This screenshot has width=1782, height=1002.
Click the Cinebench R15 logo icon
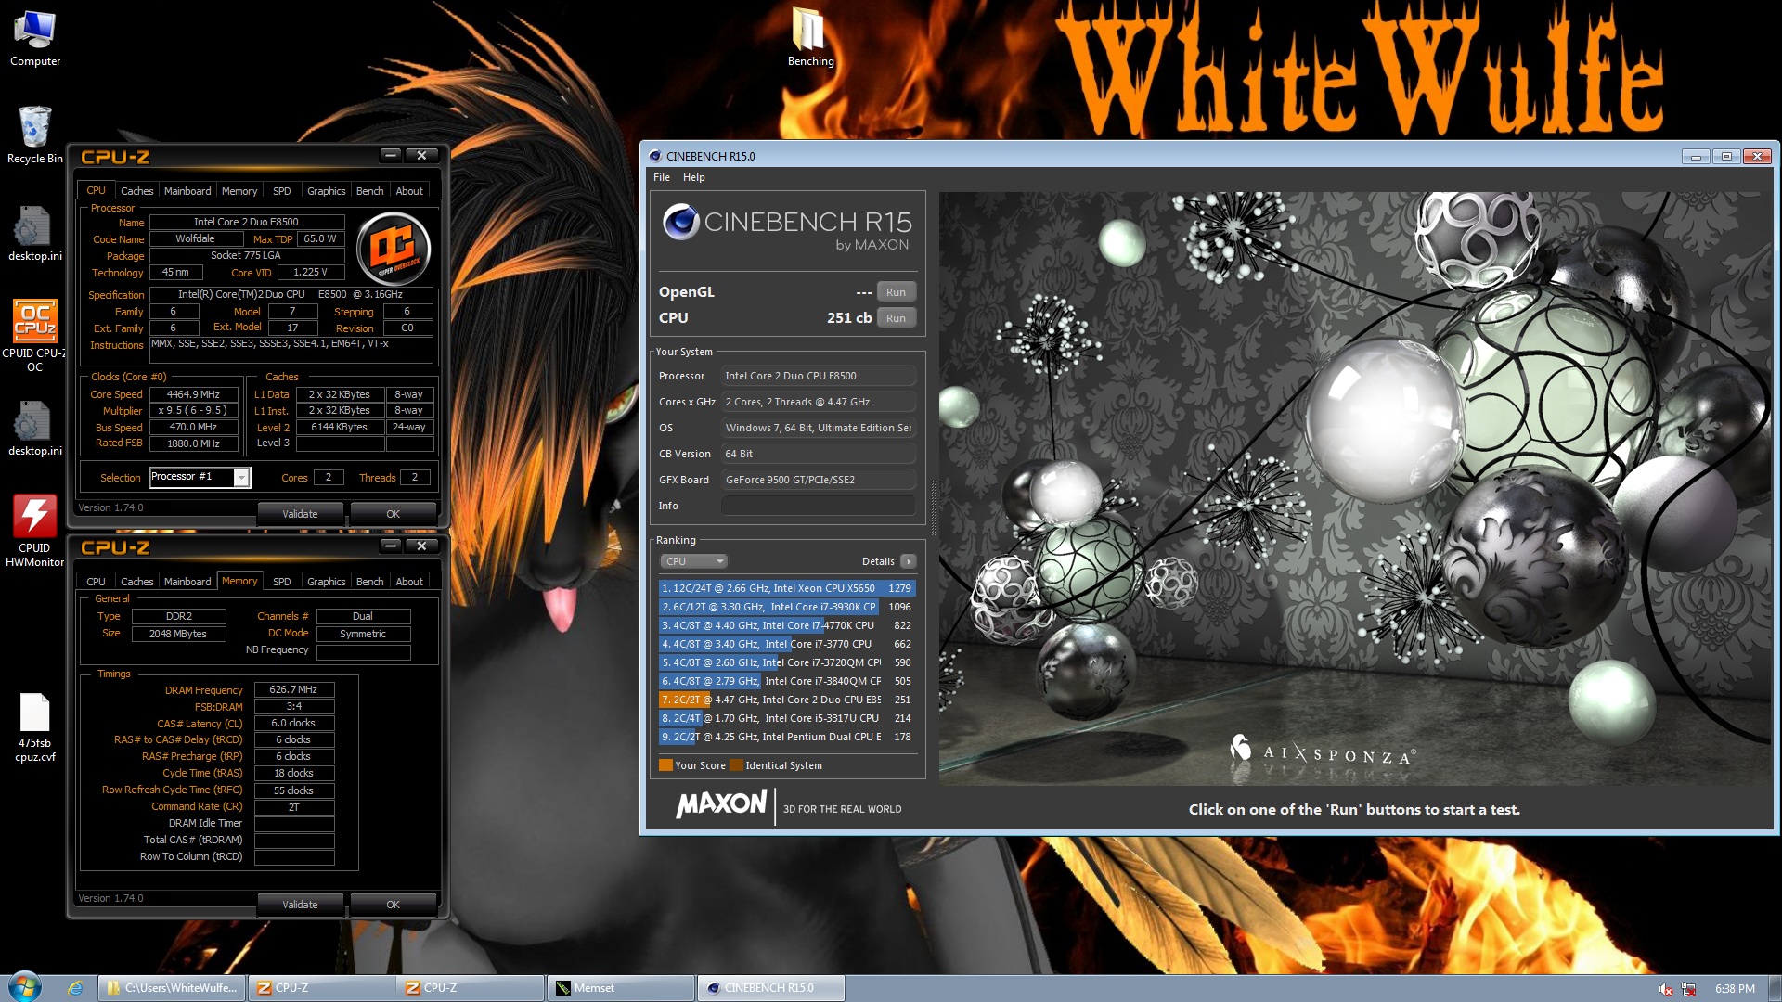680,222
